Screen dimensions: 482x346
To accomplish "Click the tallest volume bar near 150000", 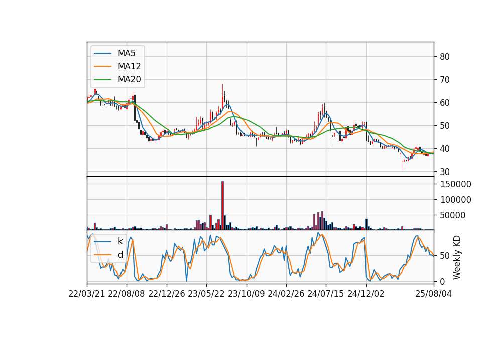I will [x=222, y=206].
